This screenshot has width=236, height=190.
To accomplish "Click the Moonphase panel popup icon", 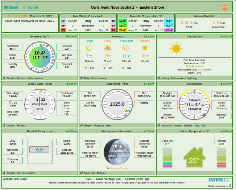I will coord(82,173).
